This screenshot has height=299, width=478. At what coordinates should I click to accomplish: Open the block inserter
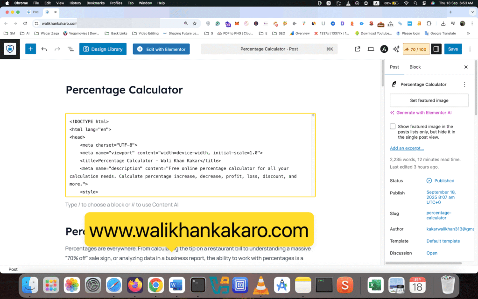[x=30, y=49]
